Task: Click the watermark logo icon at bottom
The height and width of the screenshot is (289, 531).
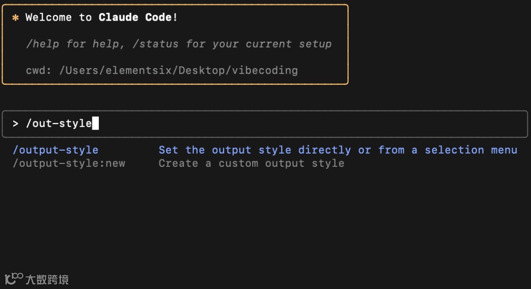Action: [x=14, y=279]
